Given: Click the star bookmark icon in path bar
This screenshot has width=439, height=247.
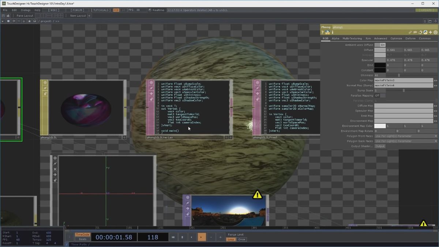Looking at the screenshot, I should [x=29, y=21].
